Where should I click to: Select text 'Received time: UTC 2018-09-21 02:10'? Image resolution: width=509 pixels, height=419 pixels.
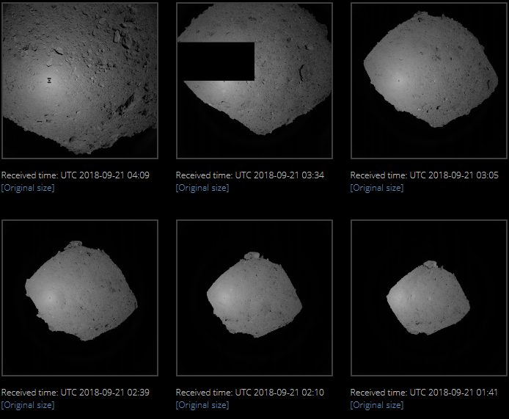coord(250,393)
